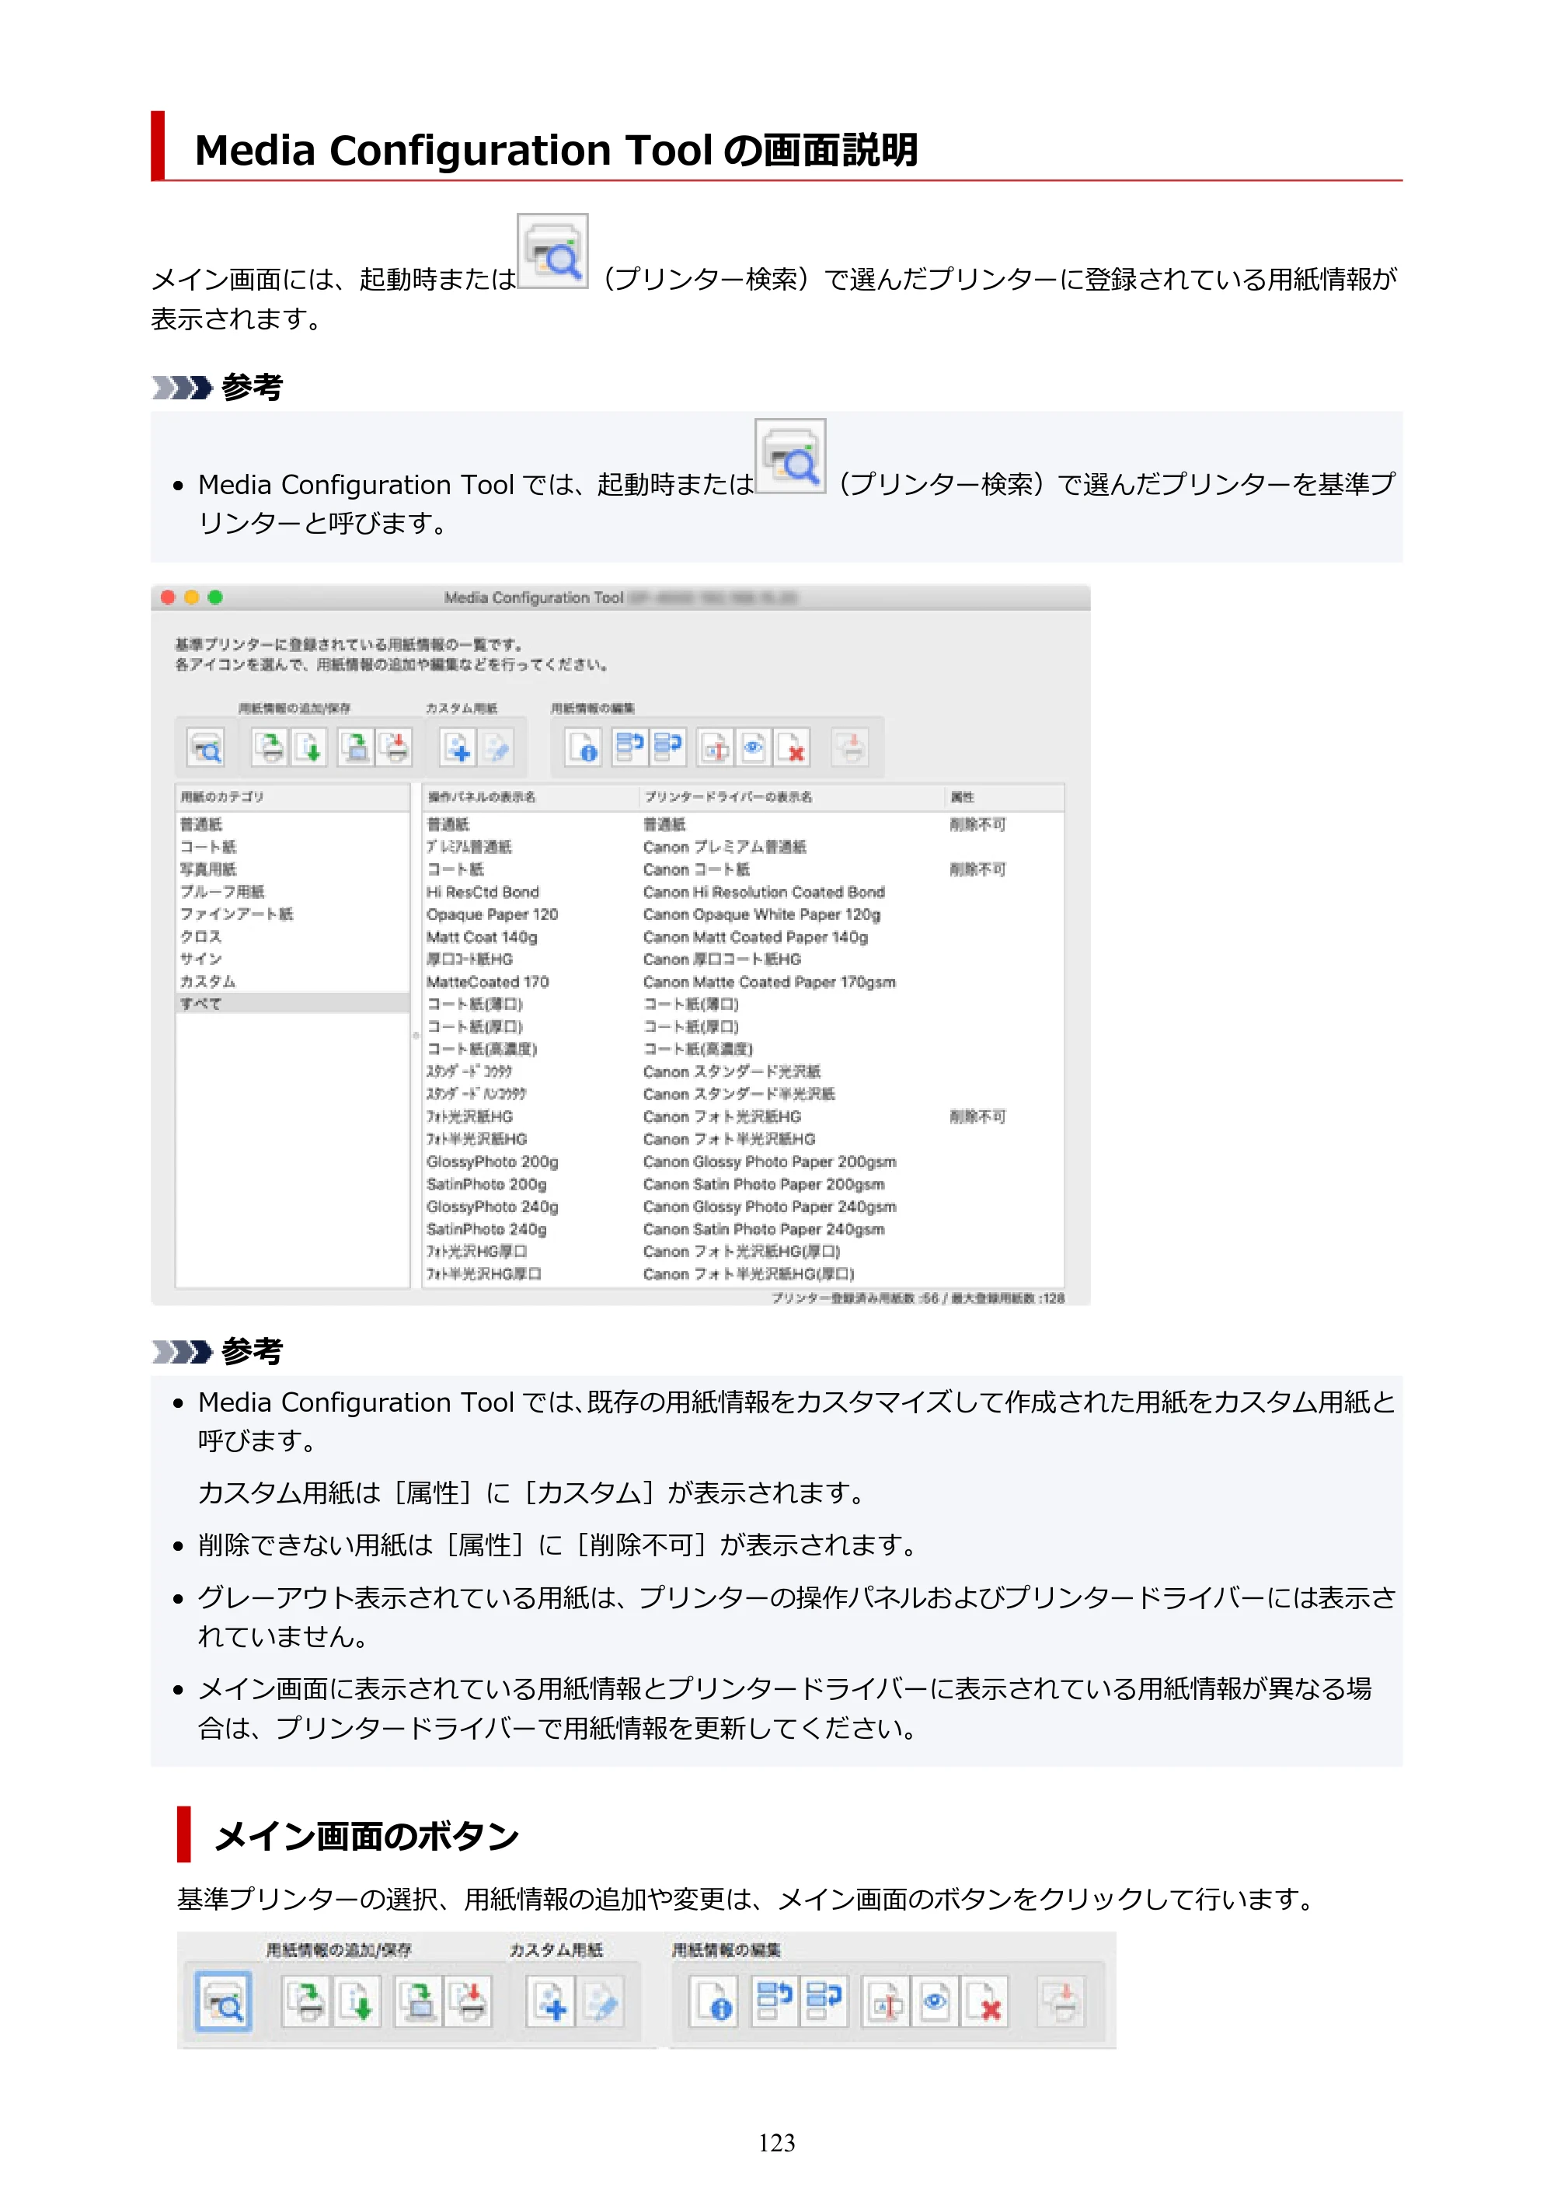Click the 用紙のカテゴリ column header
This screenshot has height=2198, width=1554.
click(293, 796)
